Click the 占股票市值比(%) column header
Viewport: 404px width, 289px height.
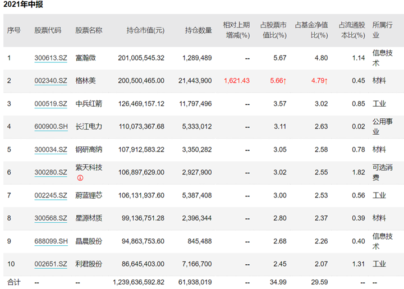(273, 30)
